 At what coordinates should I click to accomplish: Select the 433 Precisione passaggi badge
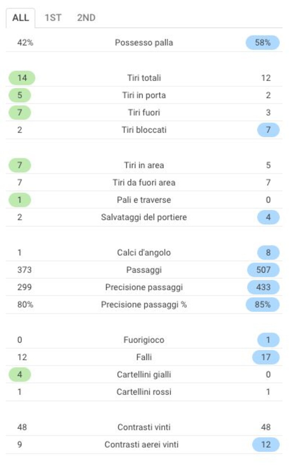pos(263,287)
